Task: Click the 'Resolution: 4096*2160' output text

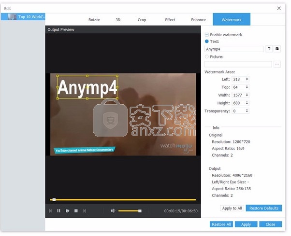Action: [232, 175]
